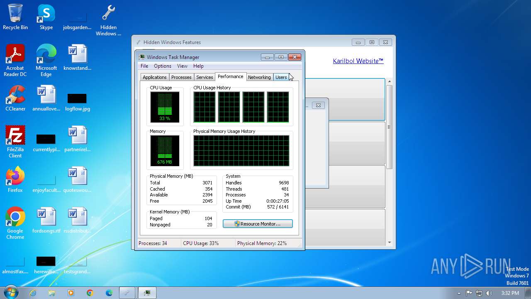
Task: Open herewillia file icon
Action: click(x=46, y=266)
